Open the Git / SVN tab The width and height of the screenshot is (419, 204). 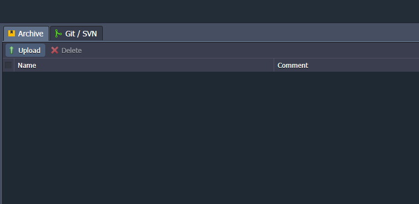coord(76,33)
